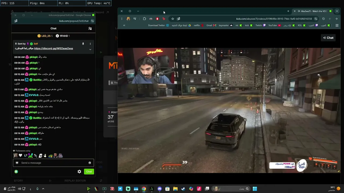Click the taskbar search box
This screenshot has width=344, height=193.
(x=230, y=189)
